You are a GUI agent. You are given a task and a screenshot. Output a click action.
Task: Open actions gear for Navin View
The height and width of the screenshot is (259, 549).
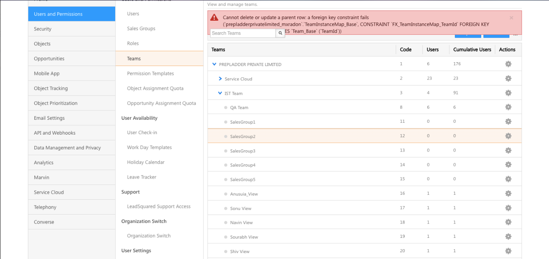508,222
